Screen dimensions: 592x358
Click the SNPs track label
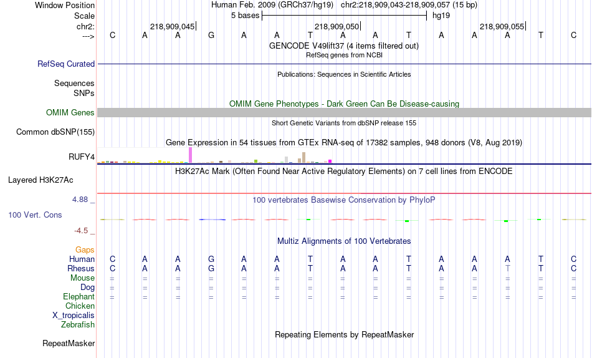click(x=84, y=93)
